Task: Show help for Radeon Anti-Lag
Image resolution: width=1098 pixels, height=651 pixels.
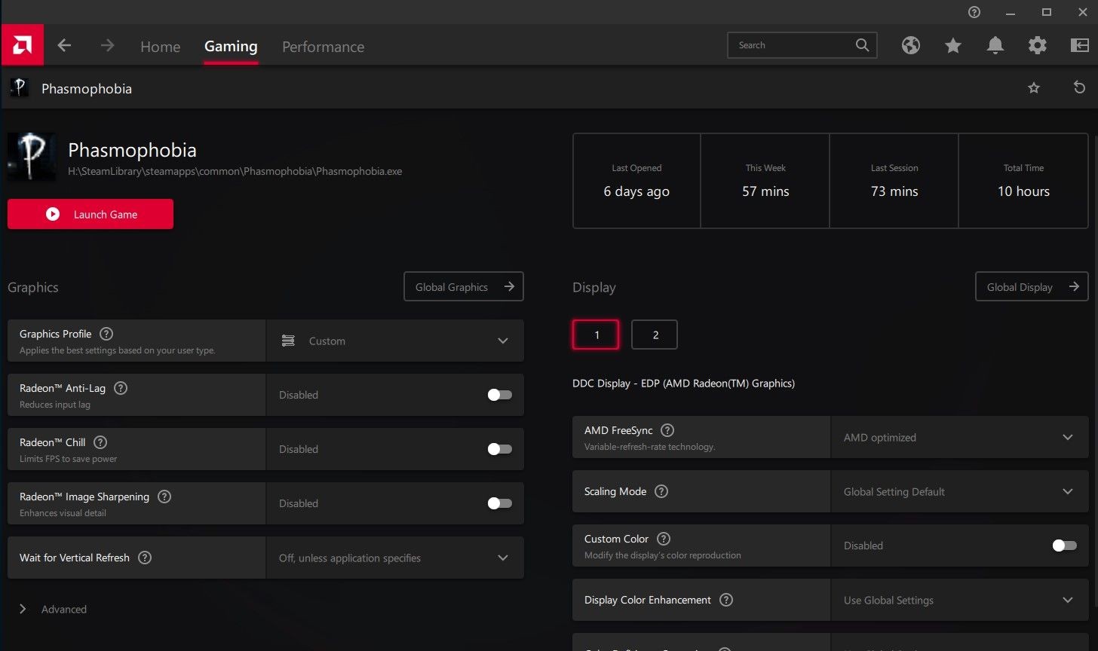Action: (x=120, y=388)
